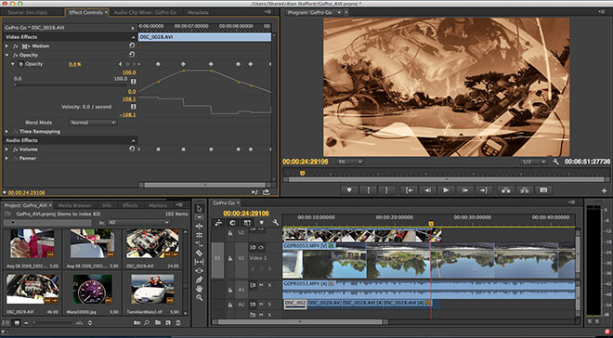The height and width of the screenshot is (338, 613).
Task: Open the Info panel tab
Action: (x=107, y=205)
